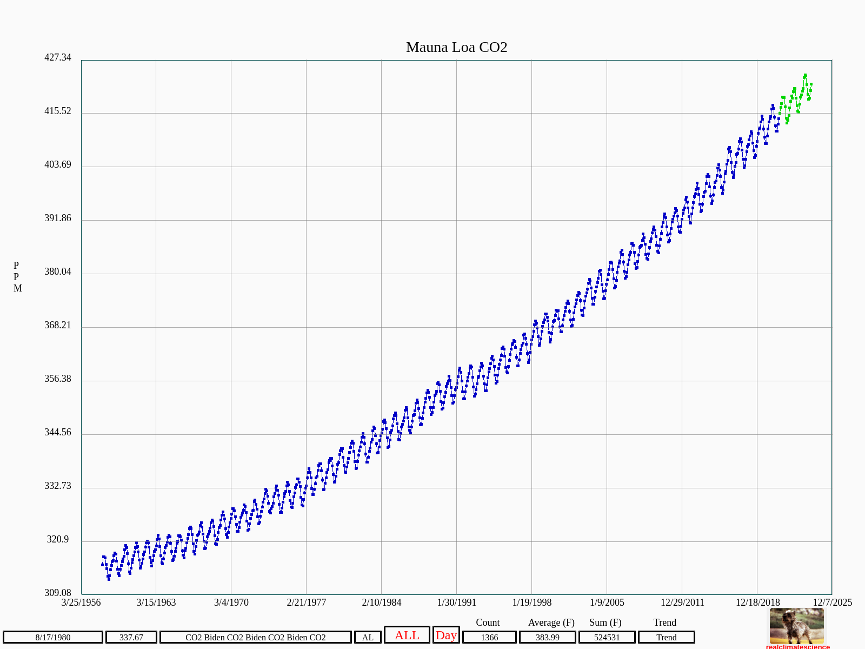
Task: Click the 1/30/1991 x-axis date label
Action: (x=457, y=602)
